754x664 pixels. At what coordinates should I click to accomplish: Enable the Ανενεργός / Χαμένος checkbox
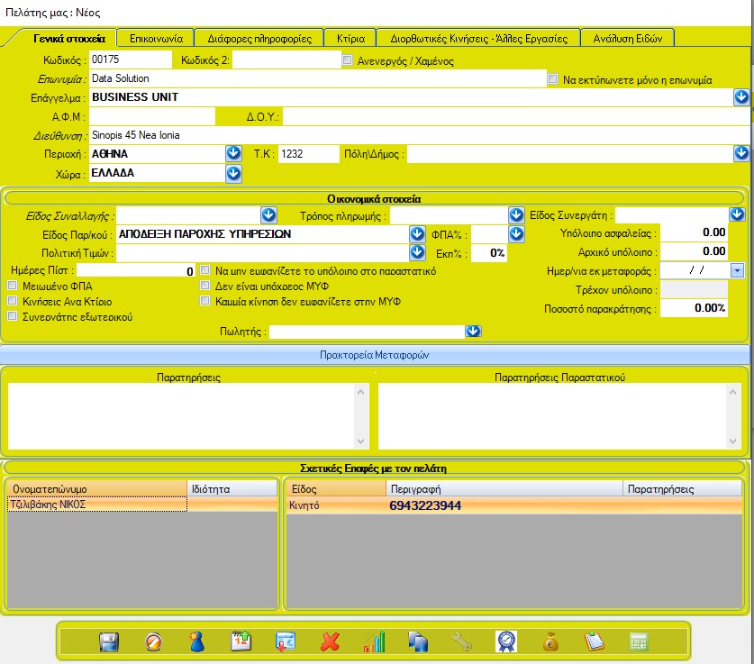[x=348, y=60]
